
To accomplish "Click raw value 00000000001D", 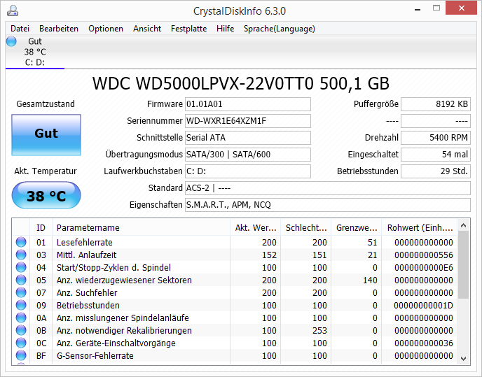I will (x=424, y=306).
